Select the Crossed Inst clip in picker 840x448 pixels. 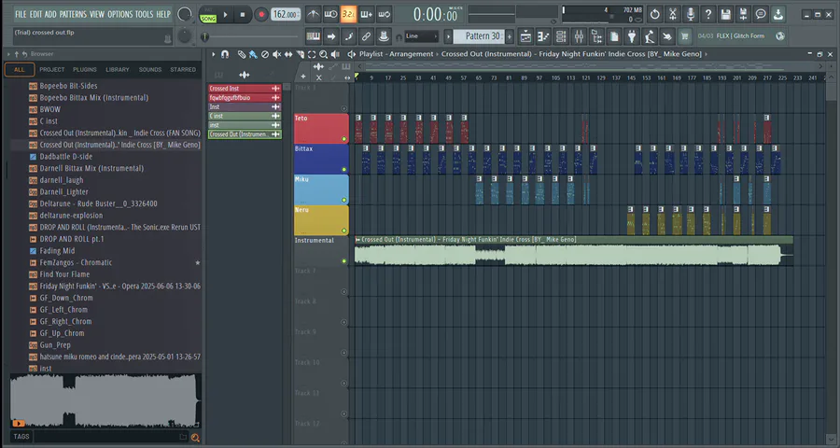245,89
